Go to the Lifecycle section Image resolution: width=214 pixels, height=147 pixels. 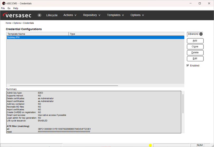(52, 15)
